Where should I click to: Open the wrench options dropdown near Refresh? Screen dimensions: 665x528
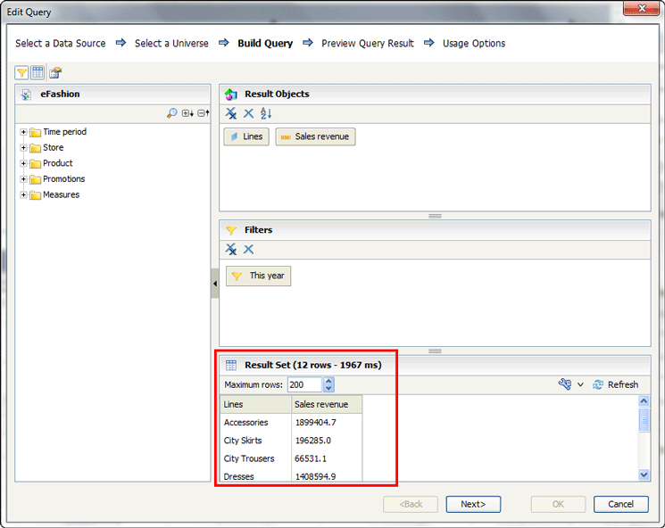[570, 384]
